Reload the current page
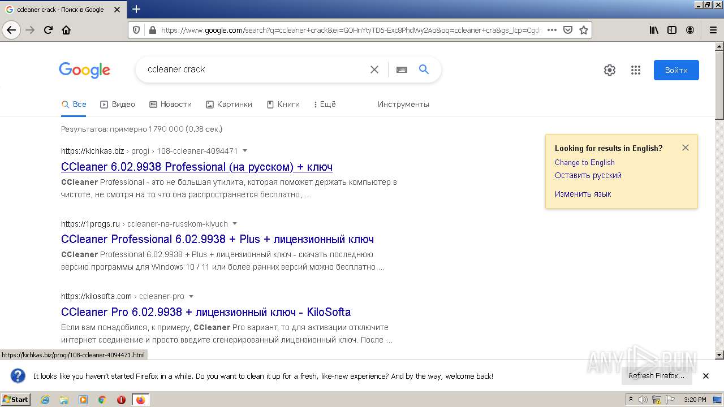 48,30
